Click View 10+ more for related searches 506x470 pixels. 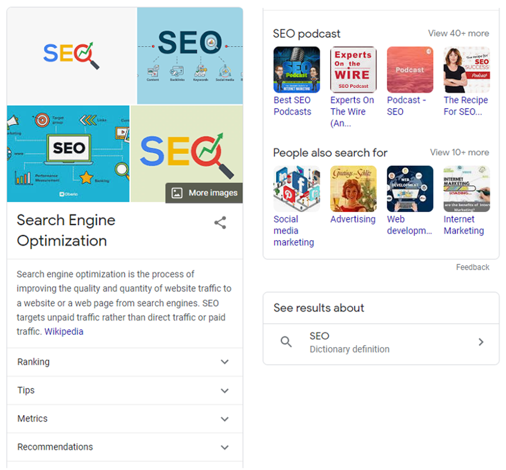[x=459, y=153]
